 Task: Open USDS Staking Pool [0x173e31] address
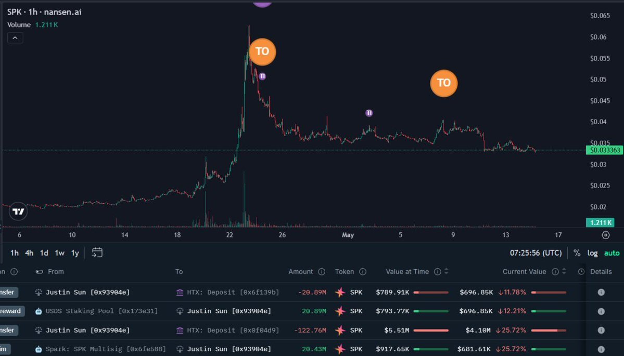coord(102,311)
